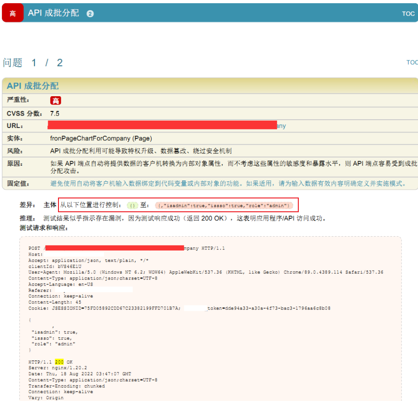Click the User-Agent header line

(x=206, y=272)
